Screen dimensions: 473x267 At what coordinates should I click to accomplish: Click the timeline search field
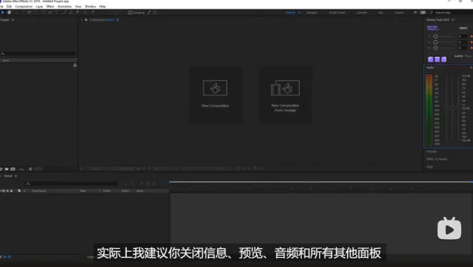72,183
